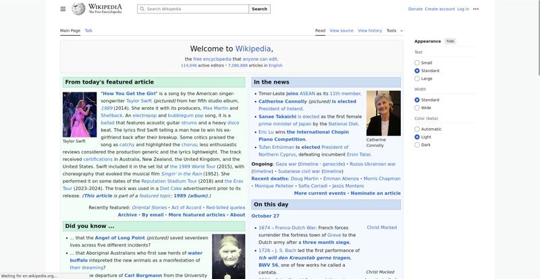Open the Donate link
The width and height of the screenshot is (540, 279).
(415, 9)
